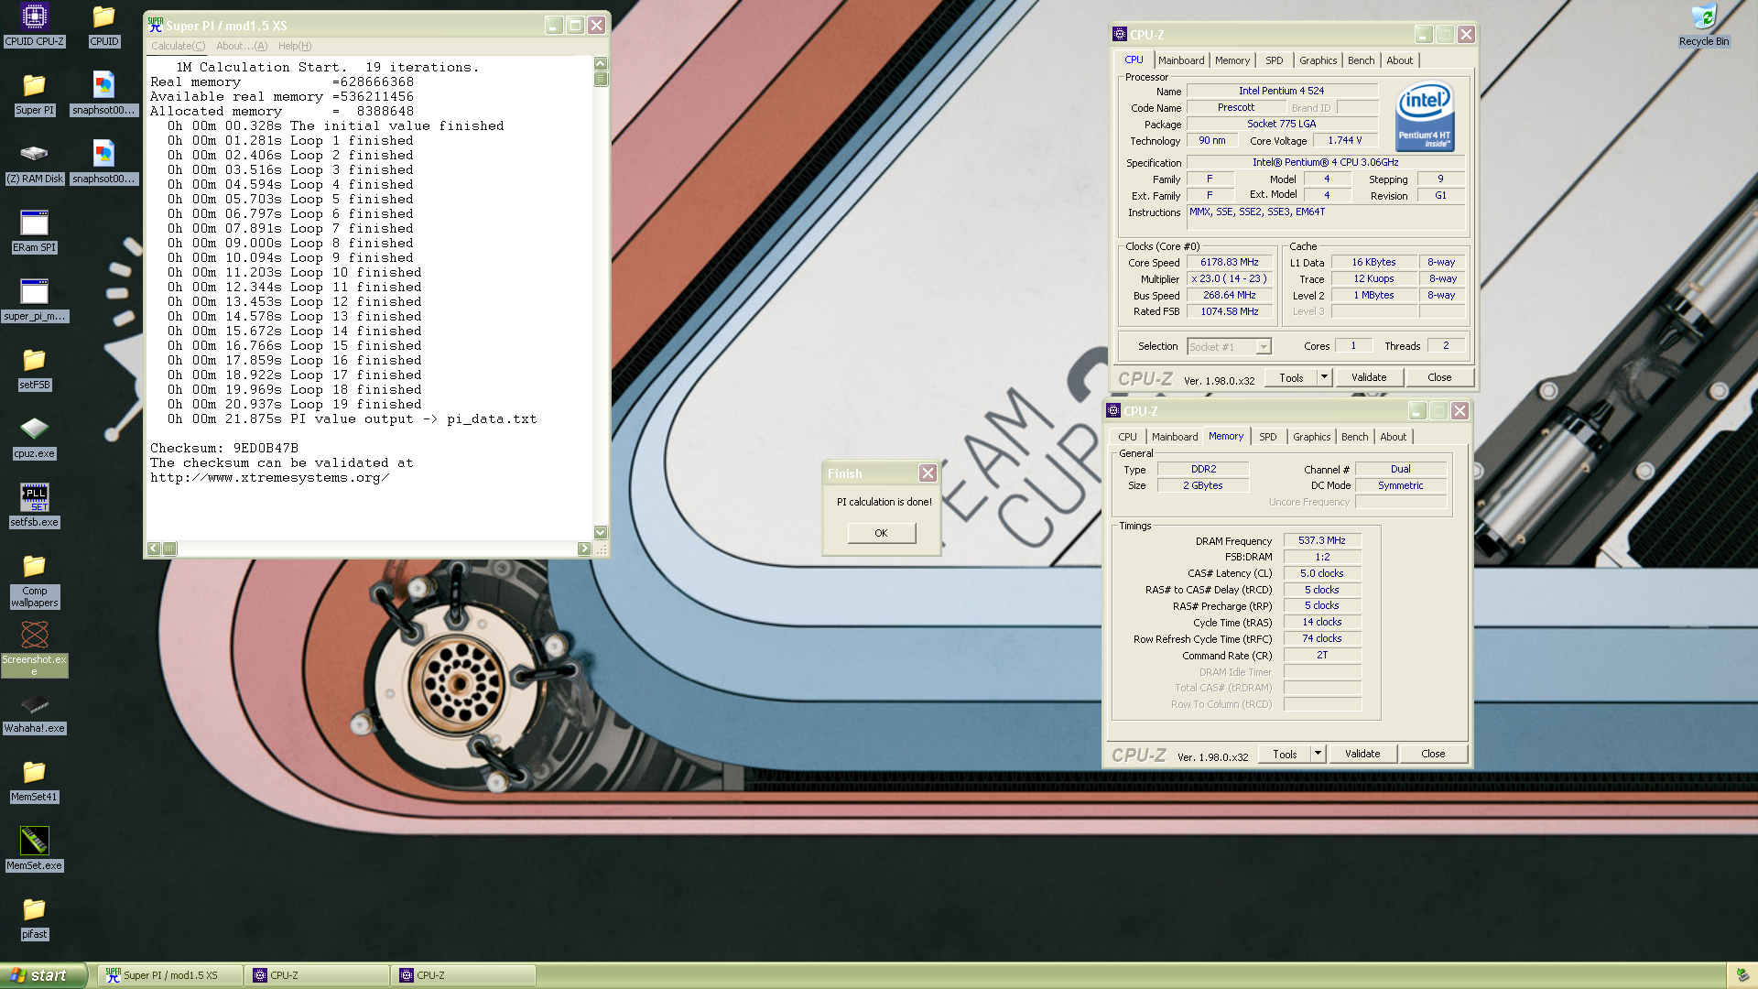The image size is (1758, 989).
Task: Open the About menu in Super PI
Action: (x=242, y=46)
